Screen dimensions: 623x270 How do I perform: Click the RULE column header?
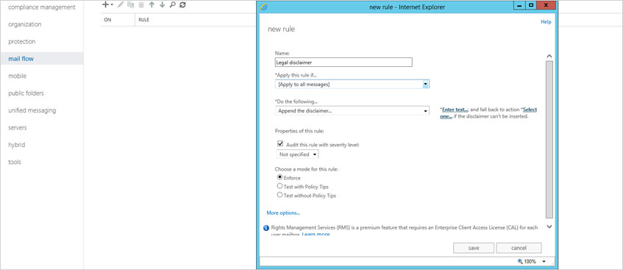[144, 19]
